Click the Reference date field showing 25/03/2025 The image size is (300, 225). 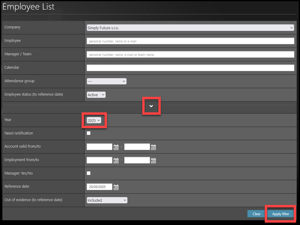[x=99, y=187]
